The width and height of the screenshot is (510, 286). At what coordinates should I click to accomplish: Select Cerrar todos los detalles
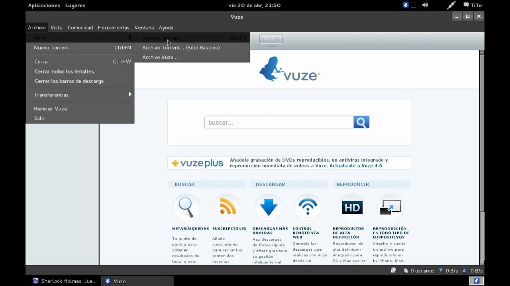point(80,71)
